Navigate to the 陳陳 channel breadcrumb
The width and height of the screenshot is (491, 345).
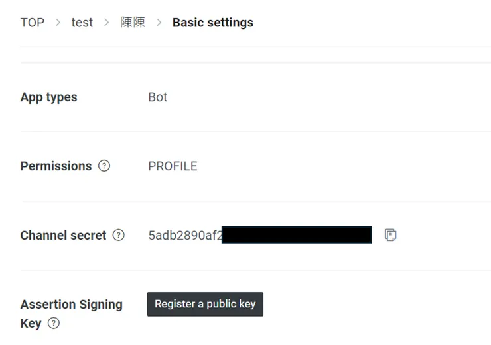(133, 23)
